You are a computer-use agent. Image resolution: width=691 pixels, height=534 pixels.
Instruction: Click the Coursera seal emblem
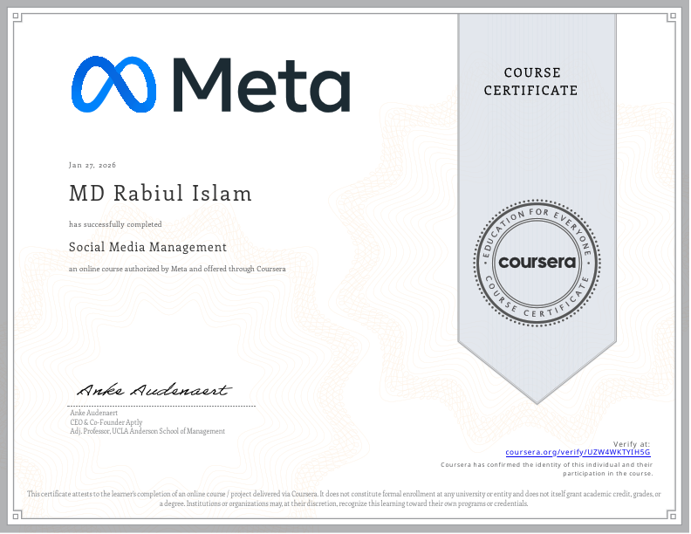[537, 263]
